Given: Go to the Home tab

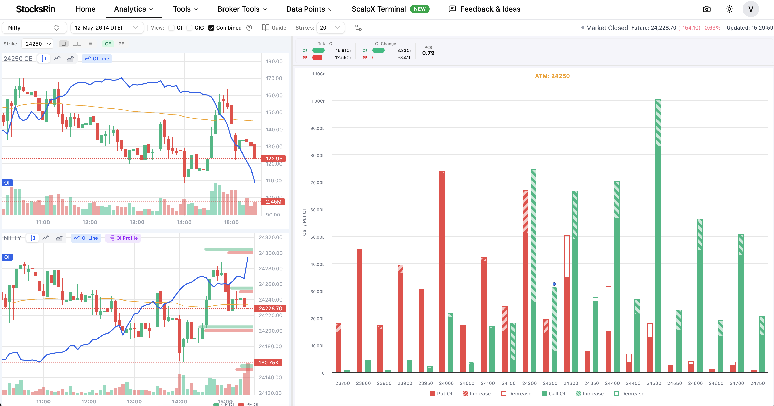Looking at the screenshot, I should tap(85, 9).
